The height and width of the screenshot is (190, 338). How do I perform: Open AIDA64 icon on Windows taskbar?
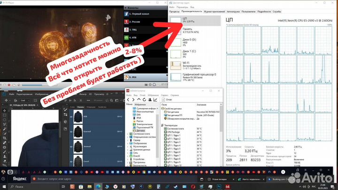tap(228, 187)
